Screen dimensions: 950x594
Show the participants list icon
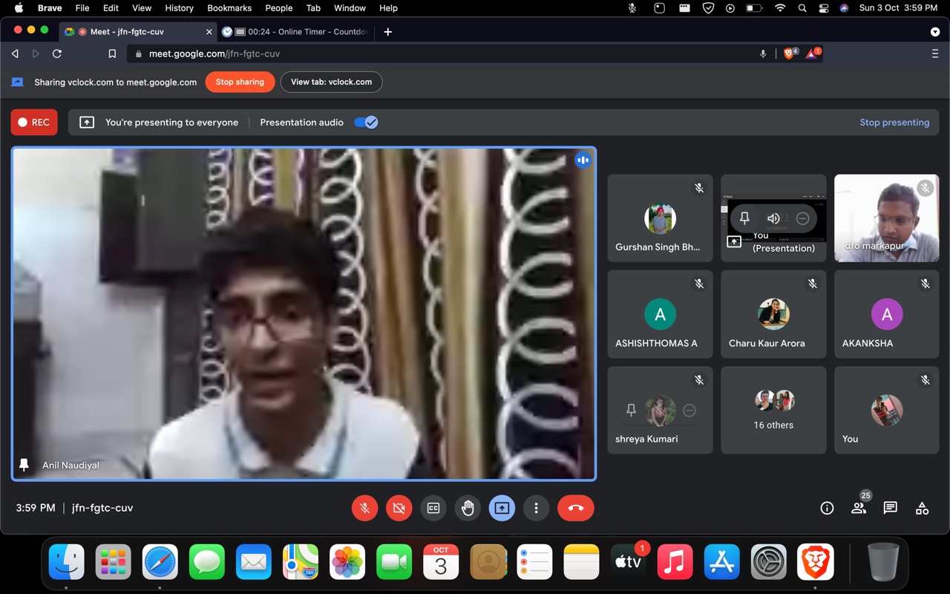859,508
